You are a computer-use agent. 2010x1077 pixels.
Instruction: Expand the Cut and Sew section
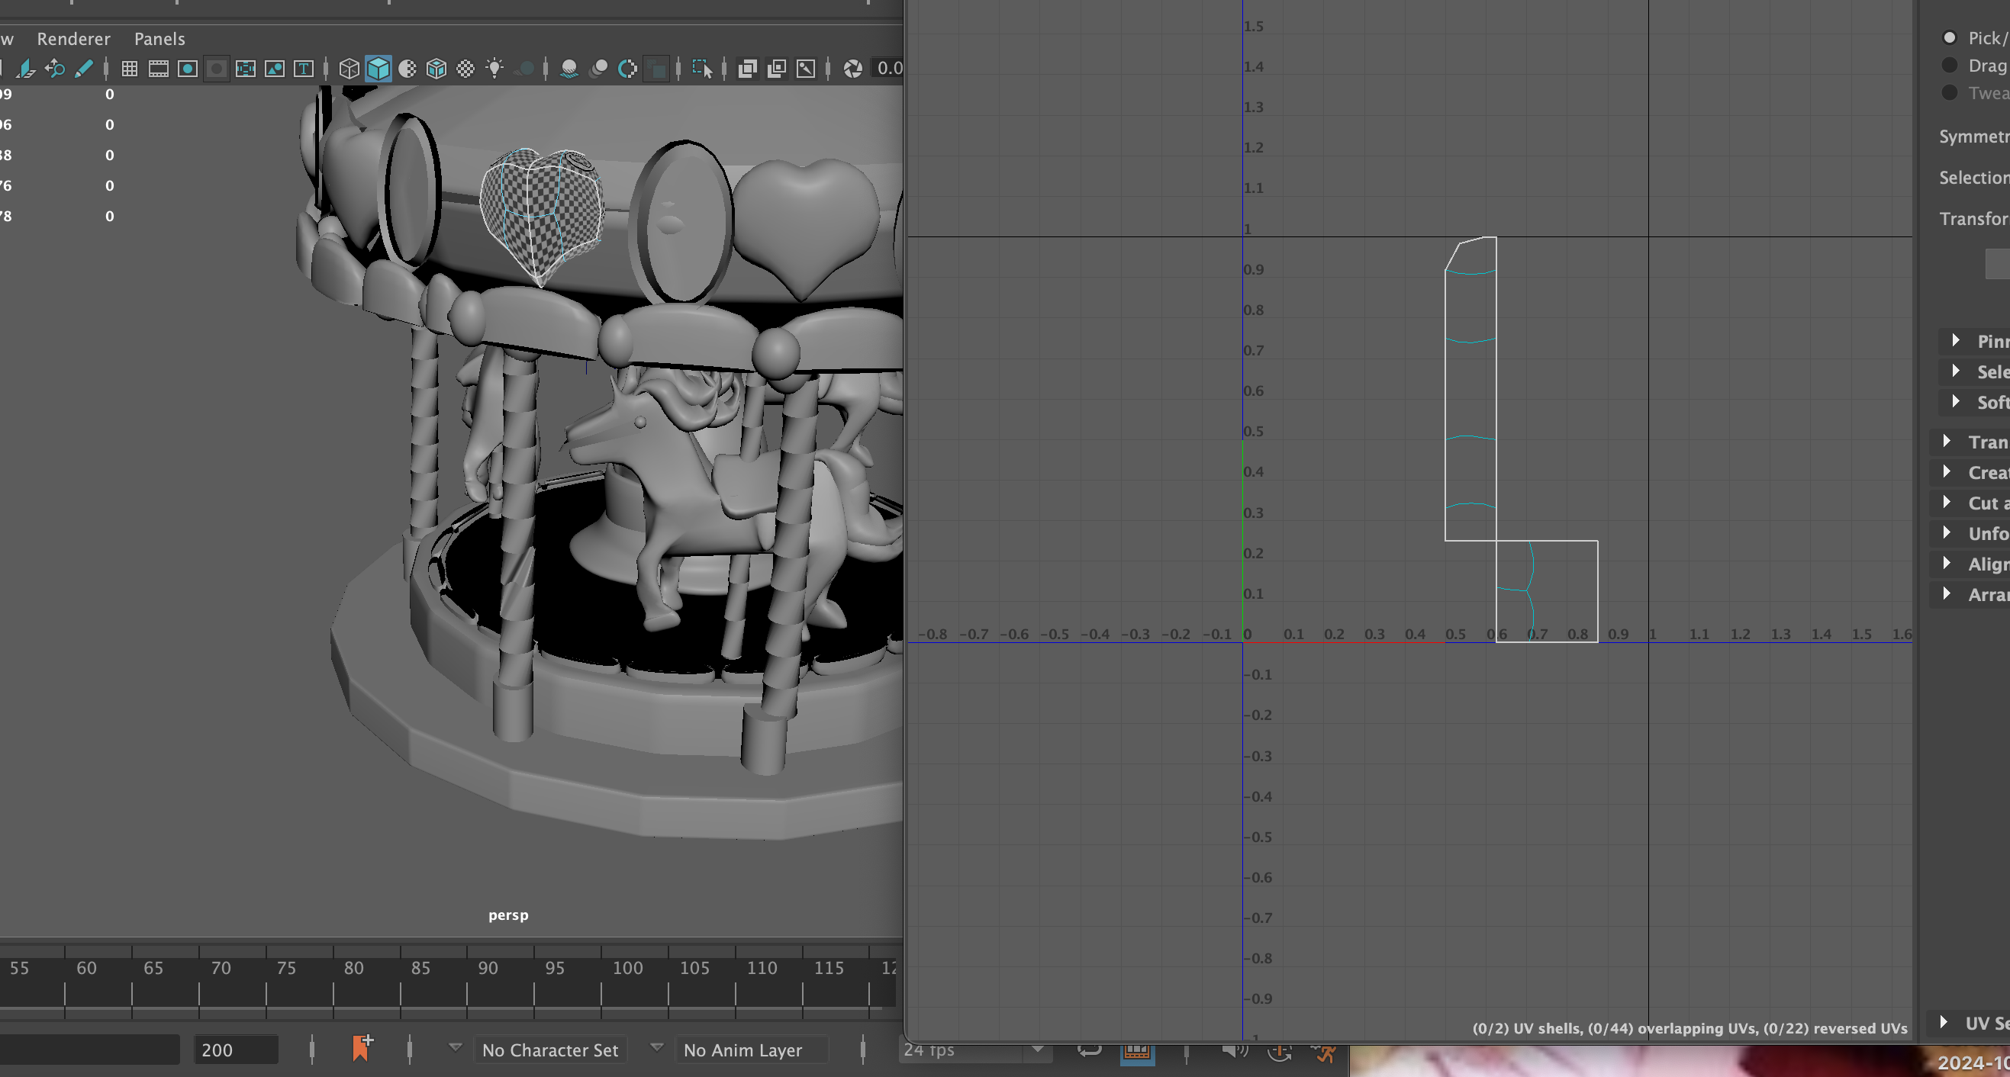[1947, 501]
